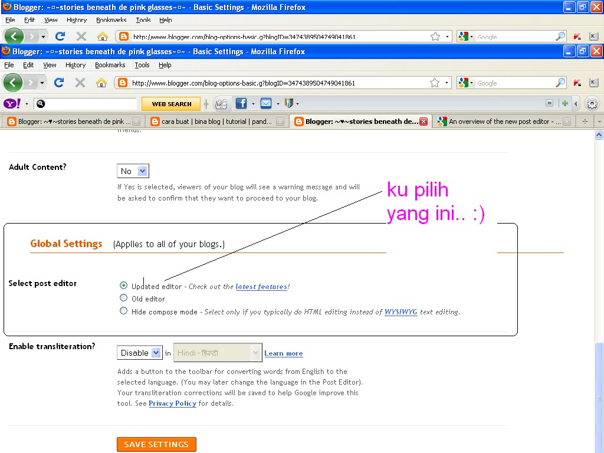Select the Updated editor radio button
604x453 pixels.
pos(123,285)
